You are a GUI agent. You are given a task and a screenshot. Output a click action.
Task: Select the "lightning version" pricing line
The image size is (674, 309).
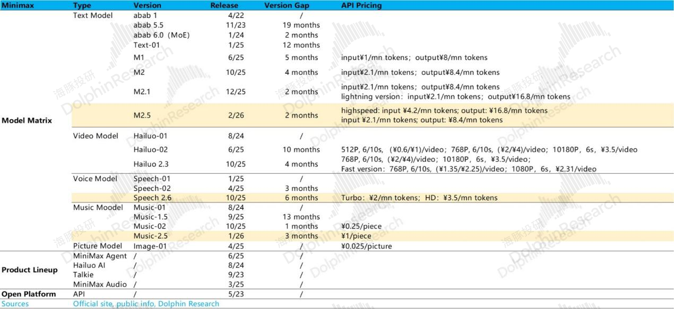456,96
